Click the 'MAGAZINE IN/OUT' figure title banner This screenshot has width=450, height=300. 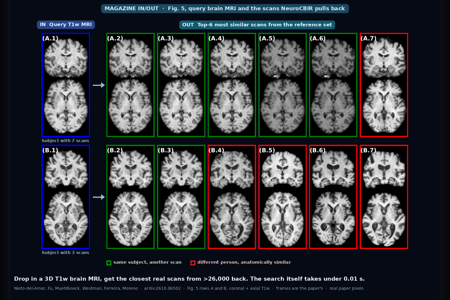tap(225, 8)
